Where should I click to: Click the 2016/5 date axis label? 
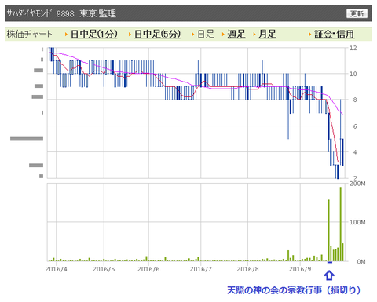coord(104,269)
